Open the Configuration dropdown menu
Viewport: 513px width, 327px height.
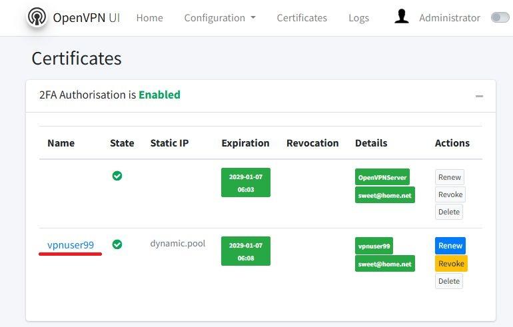[x=220, y=18]
